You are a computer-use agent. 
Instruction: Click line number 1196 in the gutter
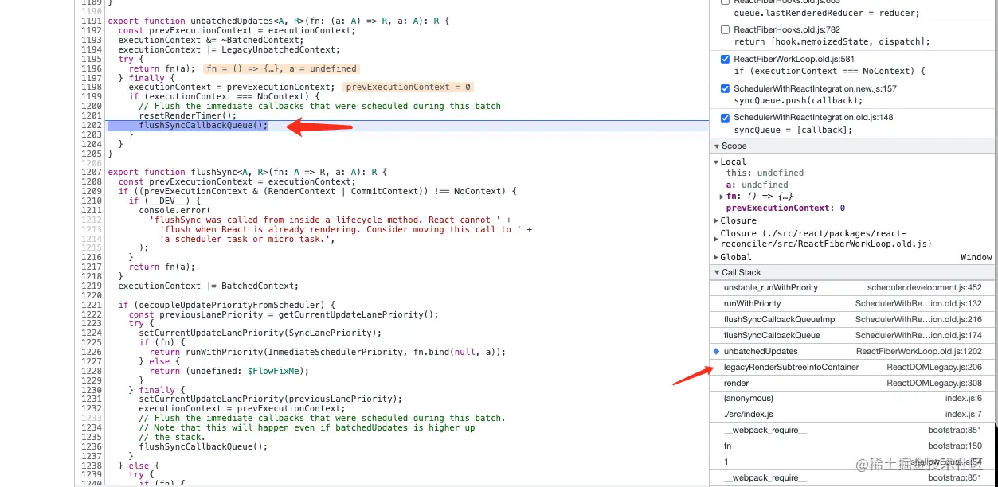point(92,68)
